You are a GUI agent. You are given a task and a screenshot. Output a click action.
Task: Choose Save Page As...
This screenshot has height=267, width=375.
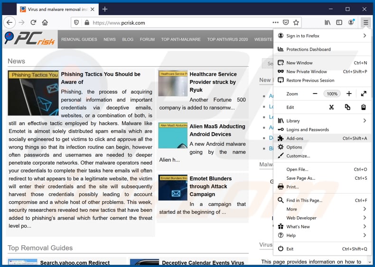click(x=322, y=178)
